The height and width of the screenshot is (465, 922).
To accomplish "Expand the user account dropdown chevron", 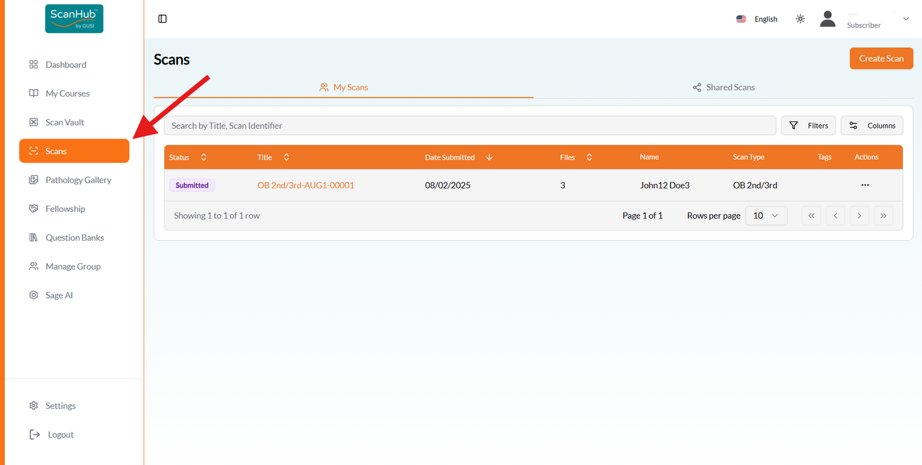I will (x=906, y=19).
